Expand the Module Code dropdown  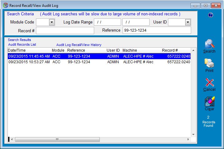[x=52, y=22]
